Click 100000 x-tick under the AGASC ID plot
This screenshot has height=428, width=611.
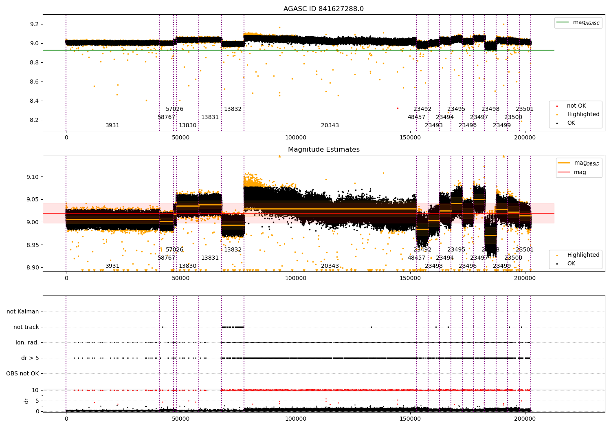click(x=295, y=138)
